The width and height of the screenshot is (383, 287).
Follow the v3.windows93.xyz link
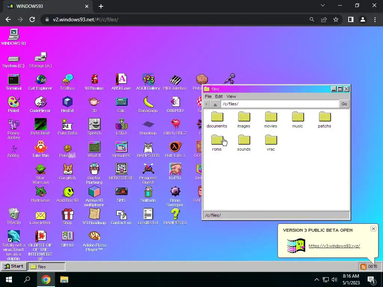(334, 246)
